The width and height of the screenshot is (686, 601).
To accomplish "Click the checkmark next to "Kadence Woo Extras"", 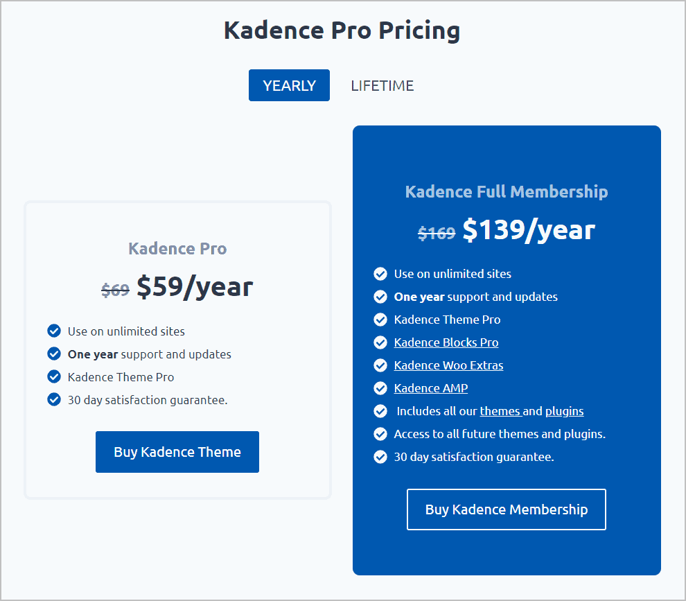I will coord(380,365).
